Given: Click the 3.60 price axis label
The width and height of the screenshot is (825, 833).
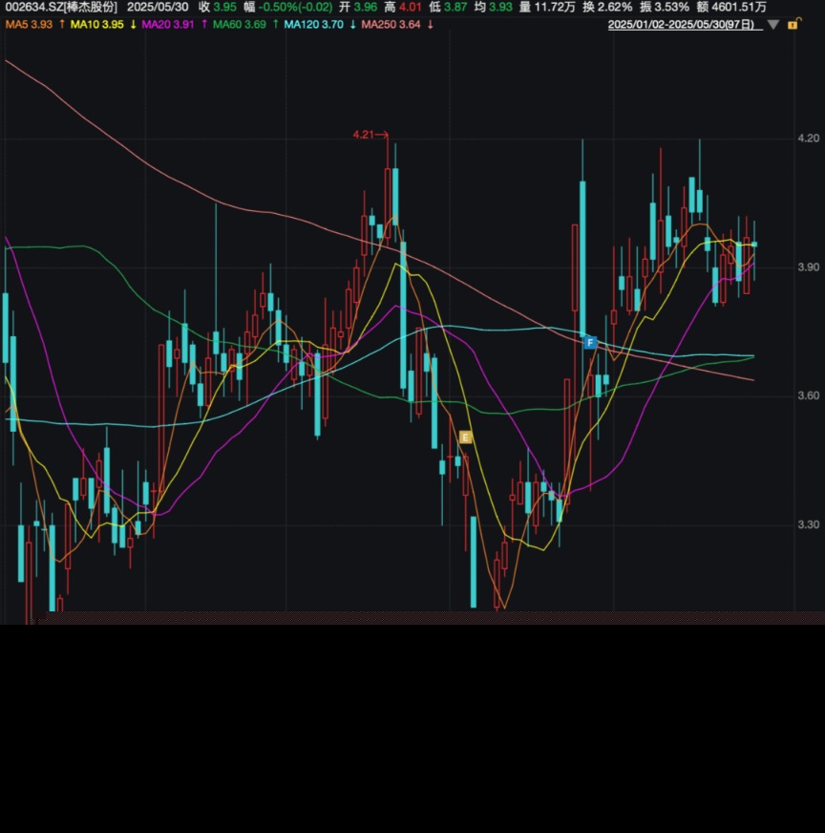Looking at the screenshot, I should click(808, 395).
